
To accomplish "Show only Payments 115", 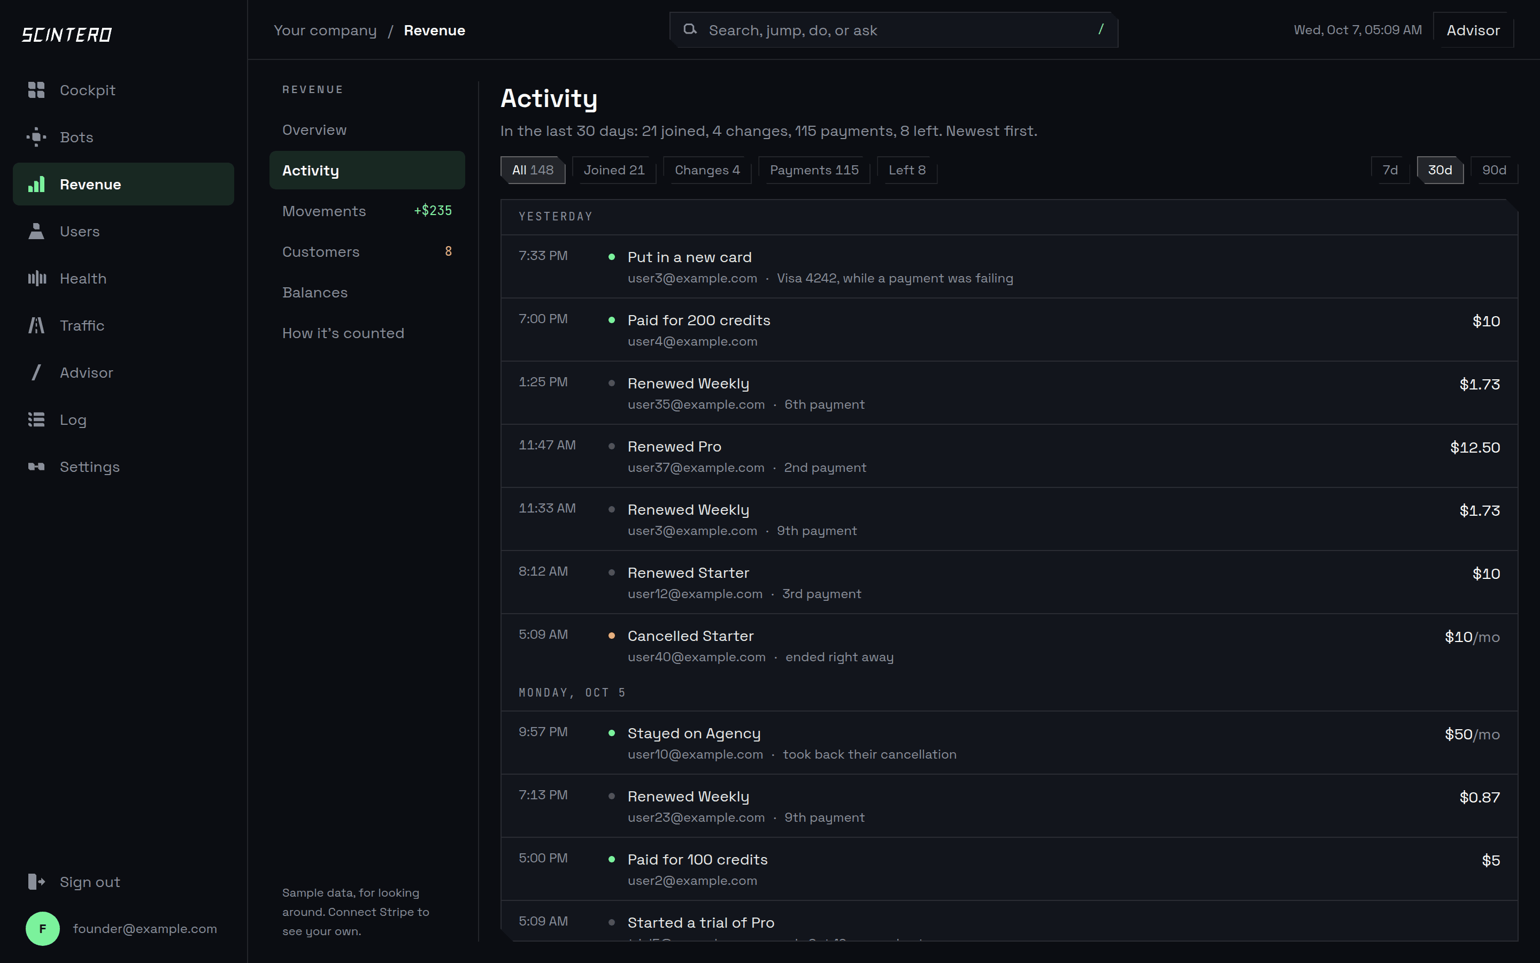I will (814, 170).
